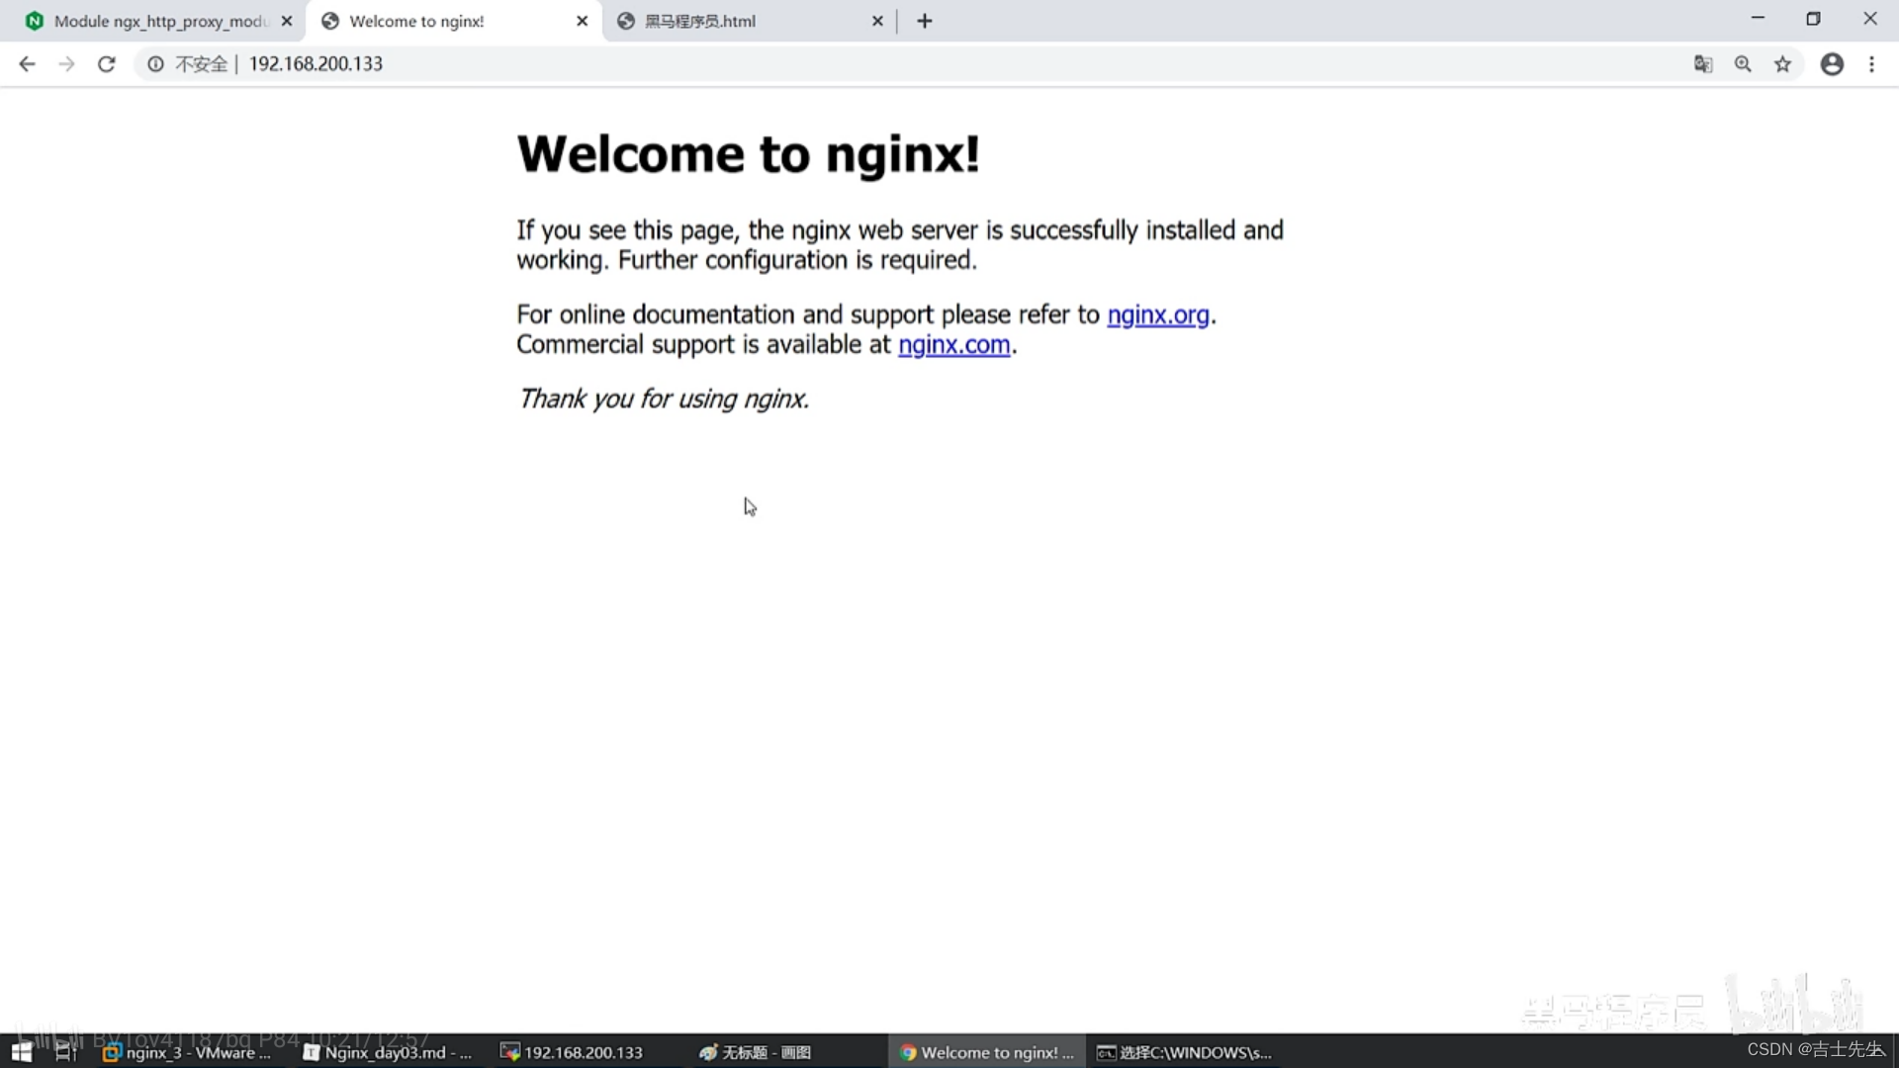Click the browser back arrow
The image size is (1899, 1068).
27,64
